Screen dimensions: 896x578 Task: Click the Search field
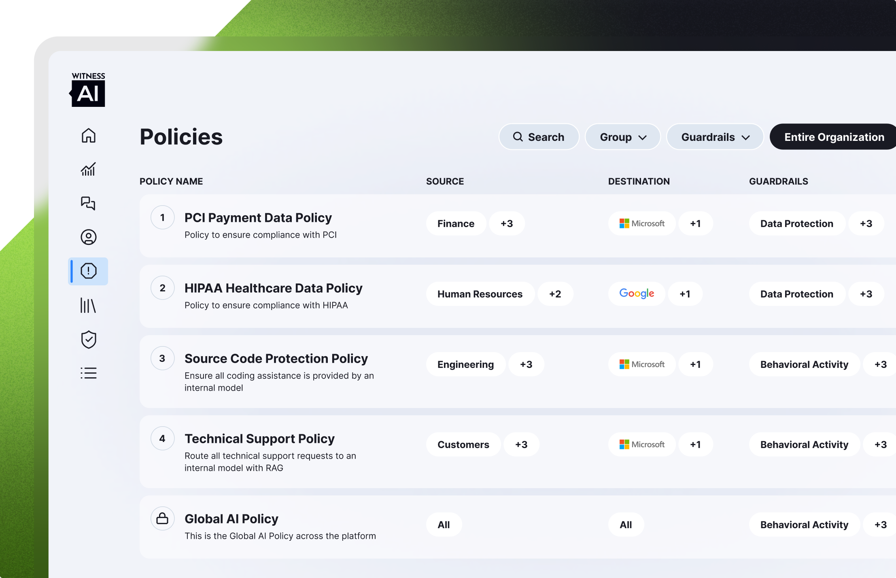pos(539,137)
